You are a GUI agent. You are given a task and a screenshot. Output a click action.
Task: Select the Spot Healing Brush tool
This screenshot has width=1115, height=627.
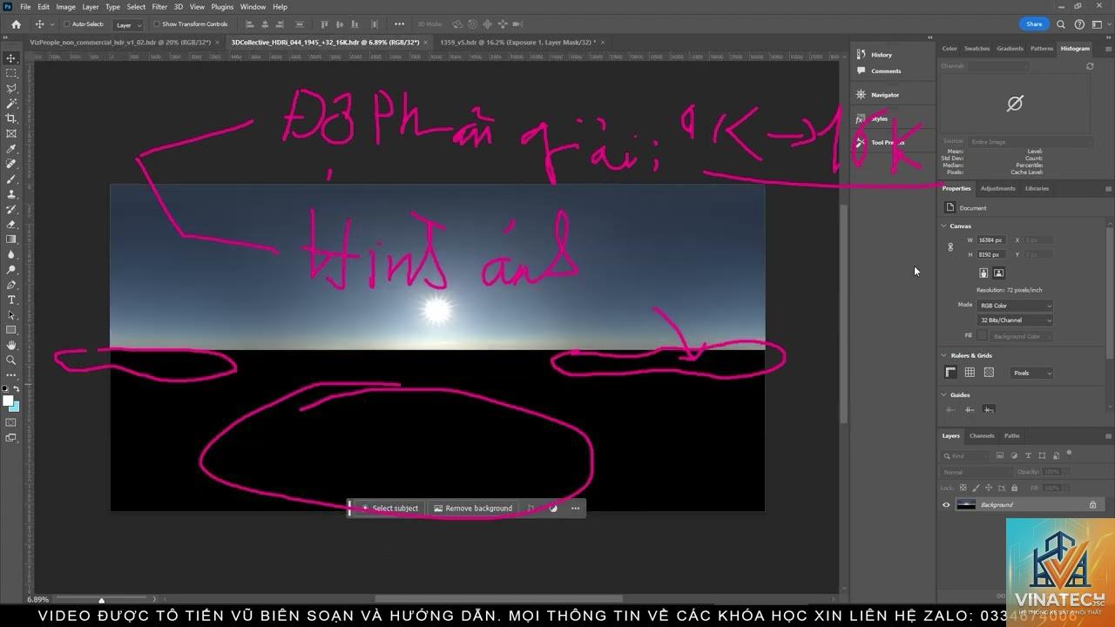point(11,164)
